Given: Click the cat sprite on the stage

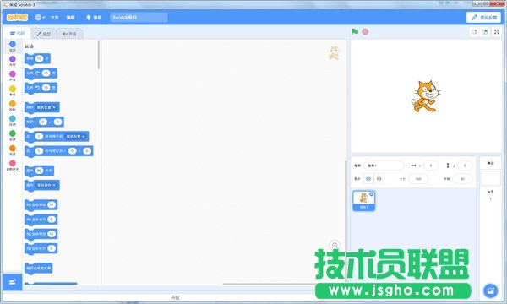Looking at the screenshot, I should [x=426, y=96].
